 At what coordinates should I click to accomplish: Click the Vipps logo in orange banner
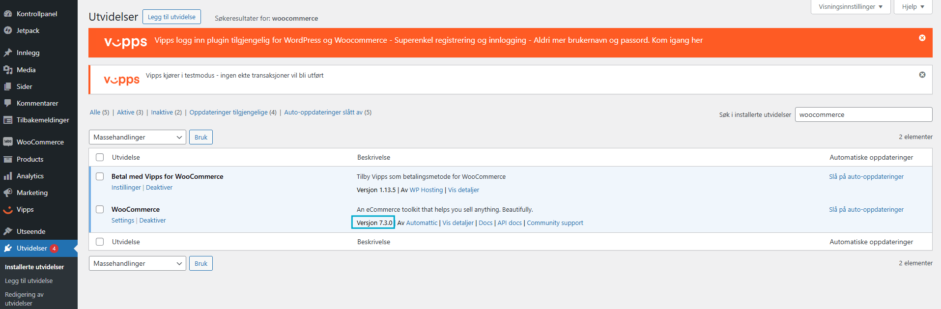coord(125,42)
